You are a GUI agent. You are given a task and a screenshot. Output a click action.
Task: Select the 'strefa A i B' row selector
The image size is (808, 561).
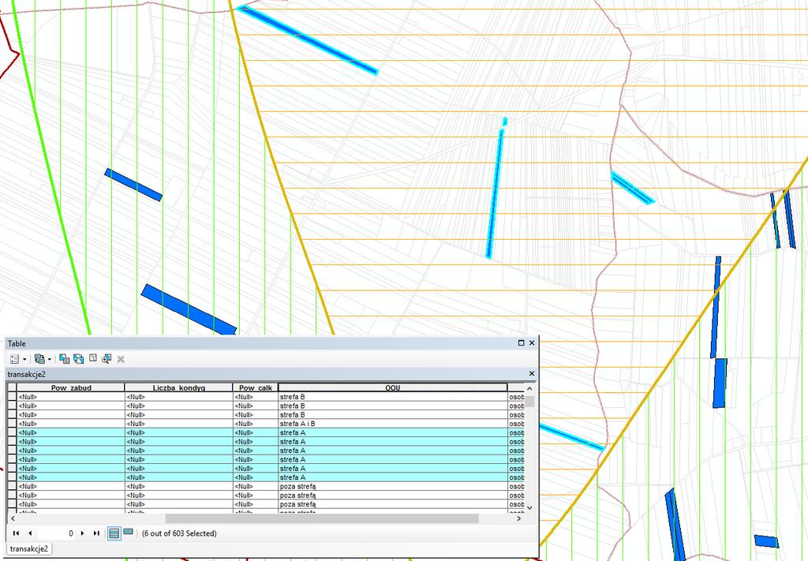point(12,424)
